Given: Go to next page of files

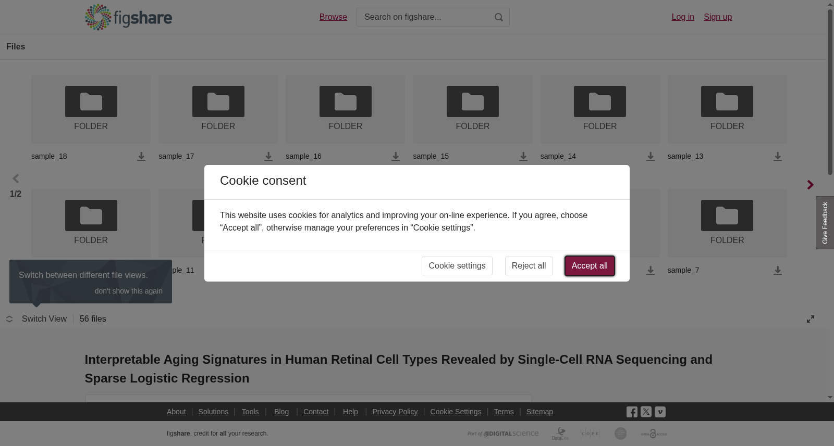Looking at the screenshot, I should [x=810, y=185].
